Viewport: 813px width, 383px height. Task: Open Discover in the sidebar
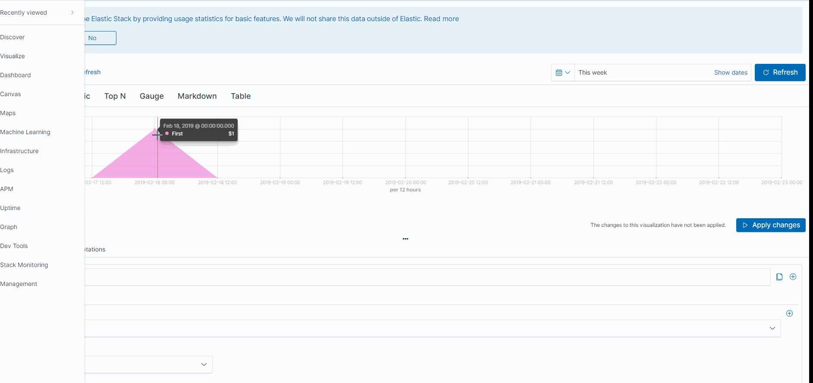tap(13, 37)
